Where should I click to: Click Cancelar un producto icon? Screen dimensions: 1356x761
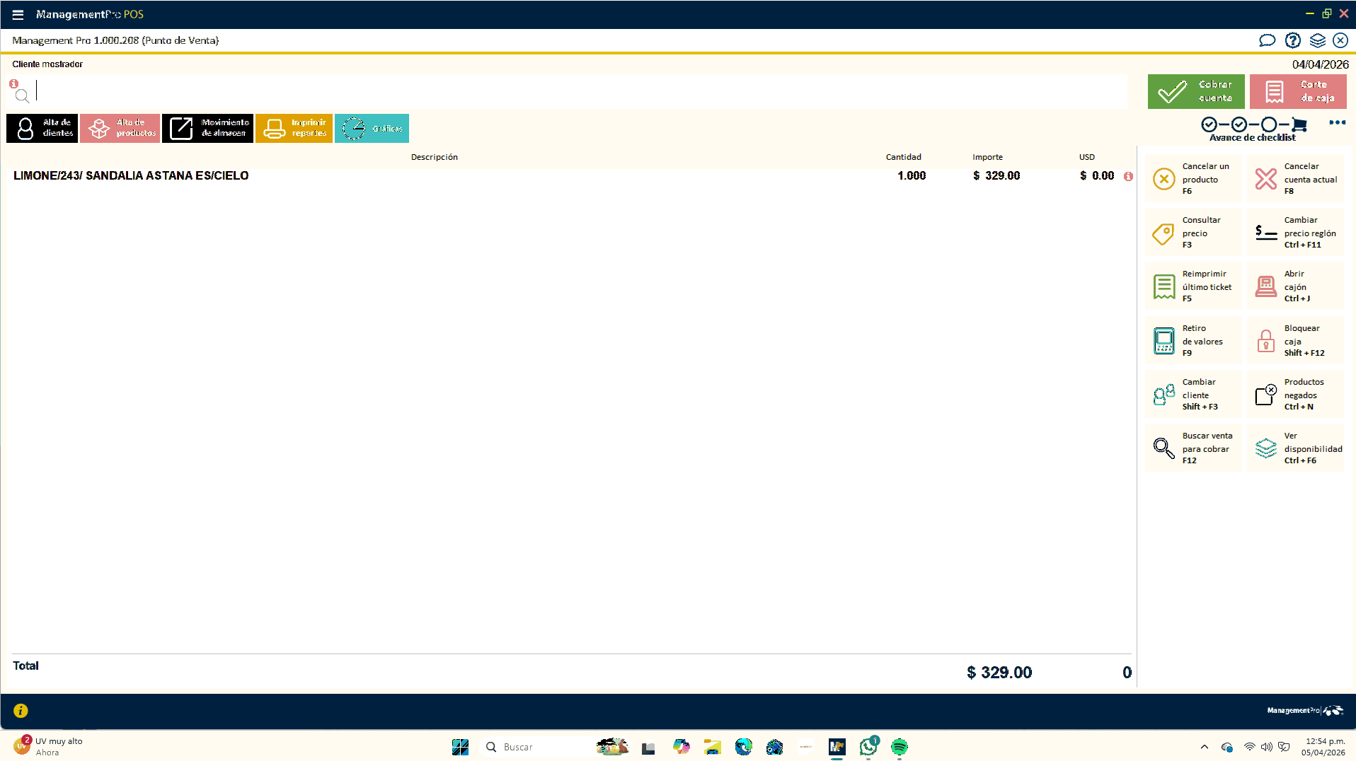(1163, 179)
